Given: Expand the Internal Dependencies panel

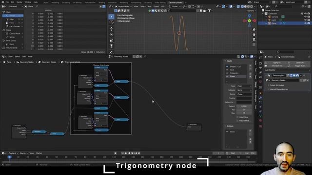Looking at the screenshot, I should click(278, 89).
